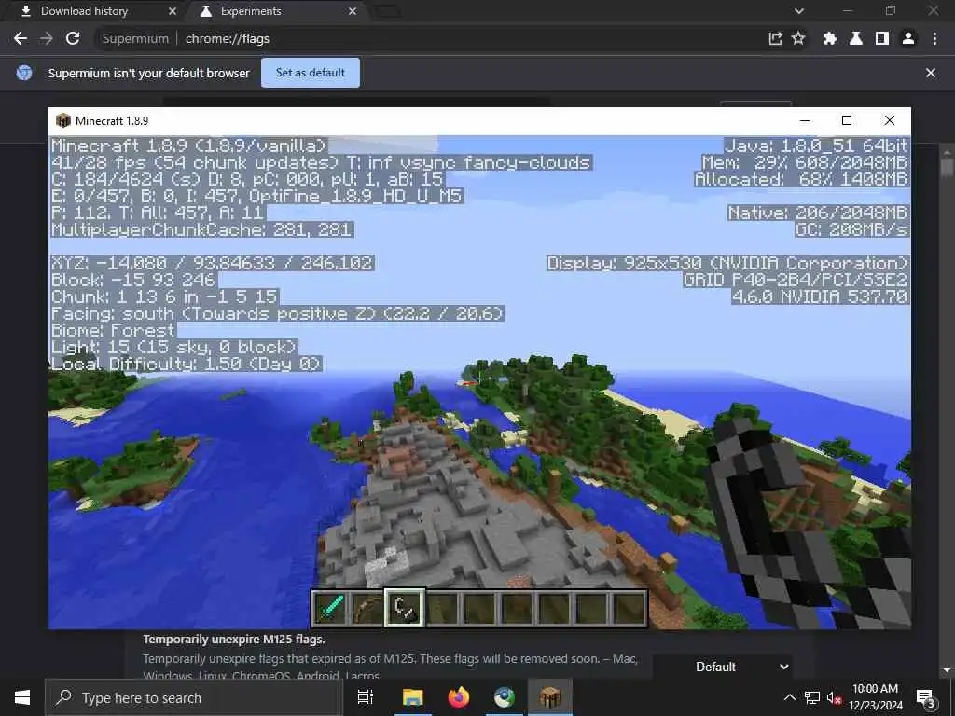Click Set as default button
The width and height of the screenshot is (955, 716).
[311, 73]
